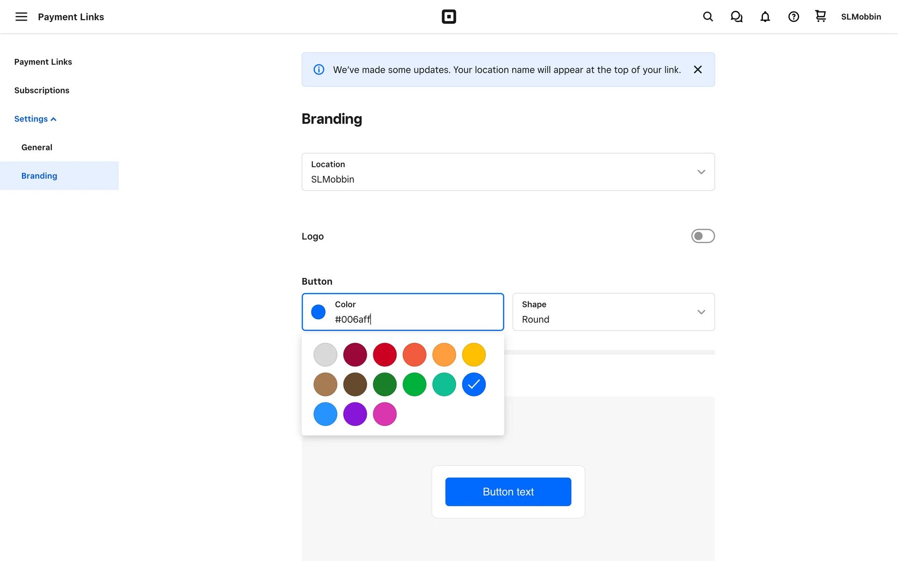
Task: Click the Button text preview button
Action: 508,492
